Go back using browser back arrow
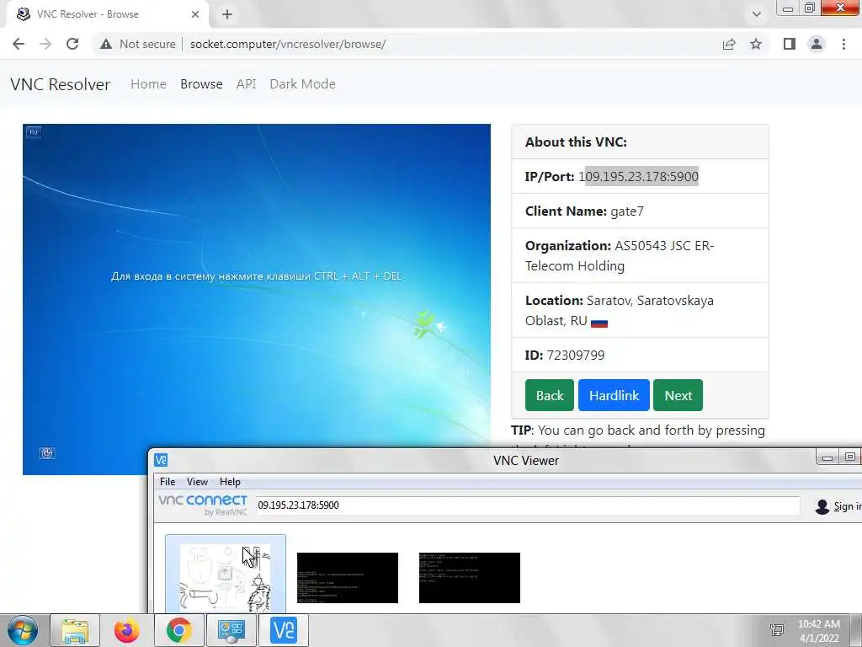 [19, 44]
